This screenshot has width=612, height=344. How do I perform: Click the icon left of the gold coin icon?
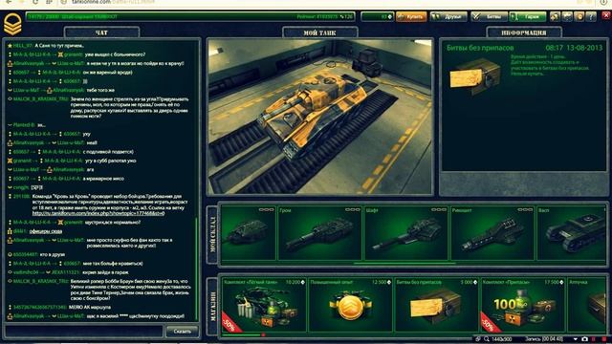pos(567,16)
